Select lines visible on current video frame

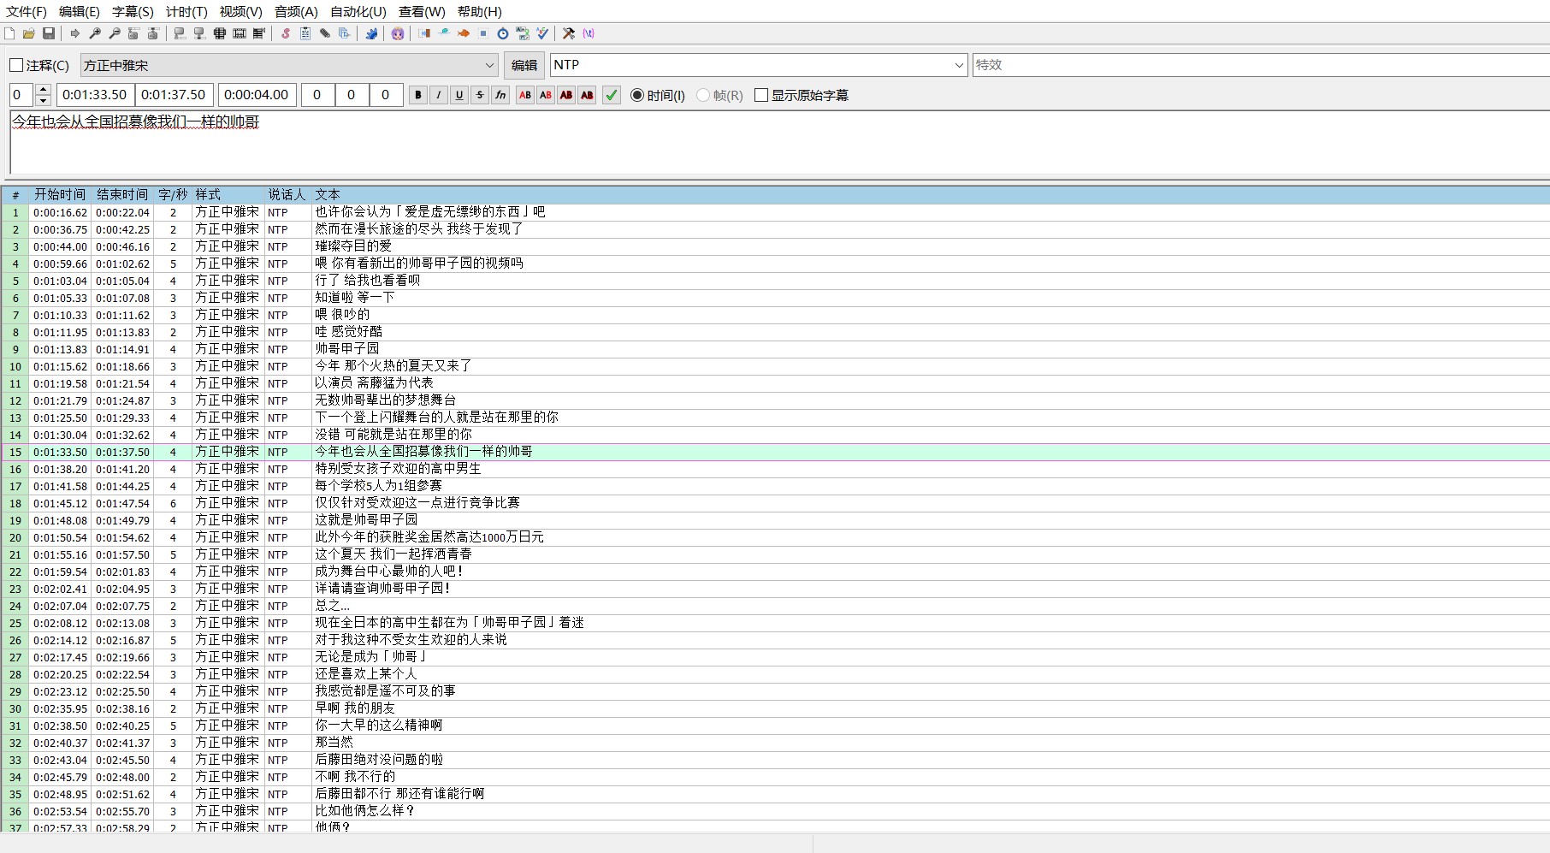point(219,33)
